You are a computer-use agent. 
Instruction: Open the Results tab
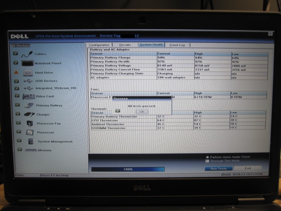[x=125, y=45]
